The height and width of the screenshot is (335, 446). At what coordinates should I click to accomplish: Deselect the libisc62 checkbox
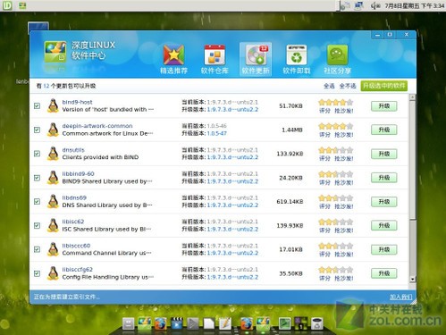click(x=37, y=225)
